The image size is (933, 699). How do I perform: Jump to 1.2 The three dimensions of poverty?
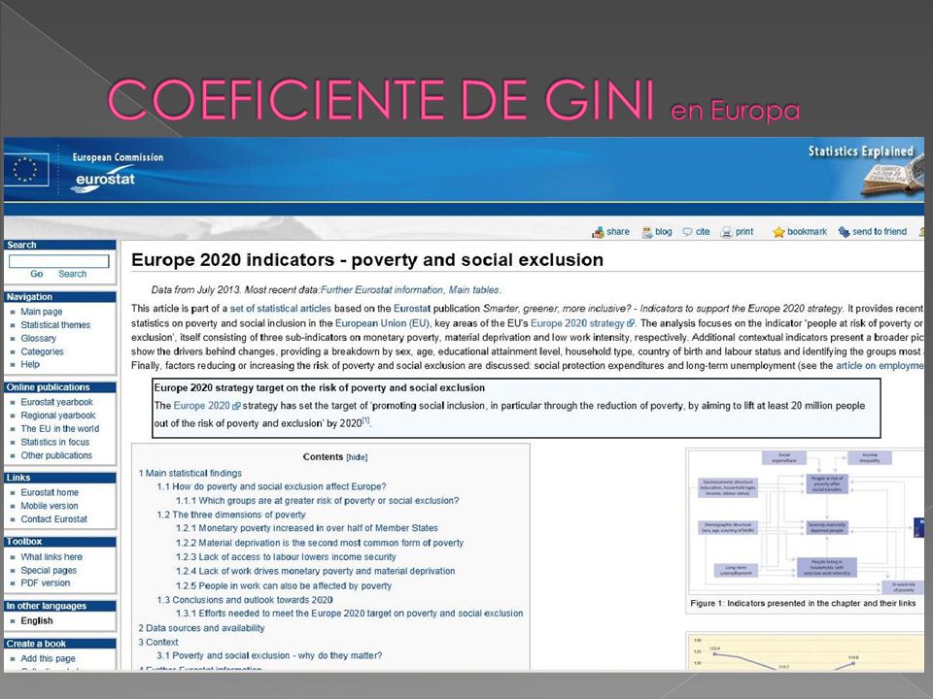[x=231, y=515]
